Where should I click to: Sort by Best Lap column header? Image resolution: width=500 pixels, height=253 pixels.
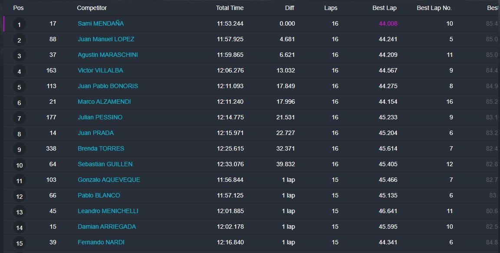pos(384,8)
